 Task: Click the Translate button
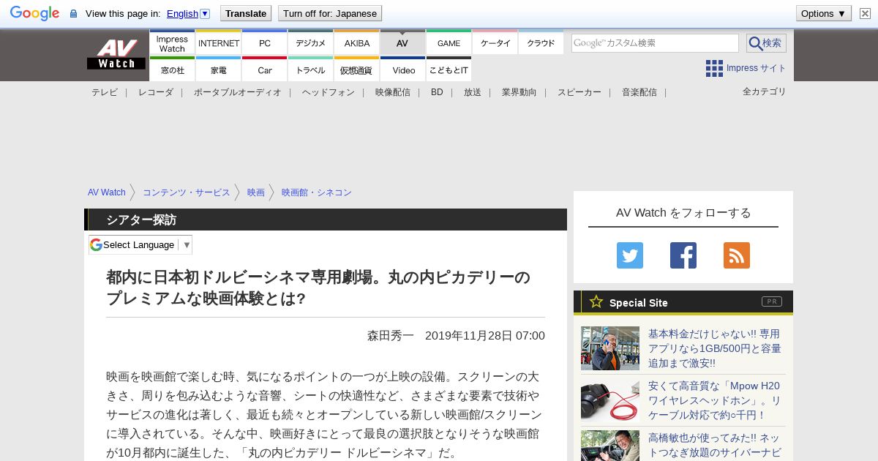(245, 13)
